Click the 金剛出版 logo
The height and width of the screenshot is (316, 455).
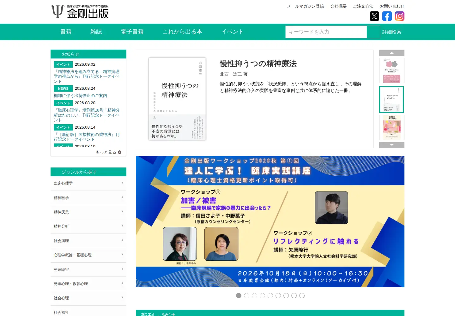[x=80, y=11]
